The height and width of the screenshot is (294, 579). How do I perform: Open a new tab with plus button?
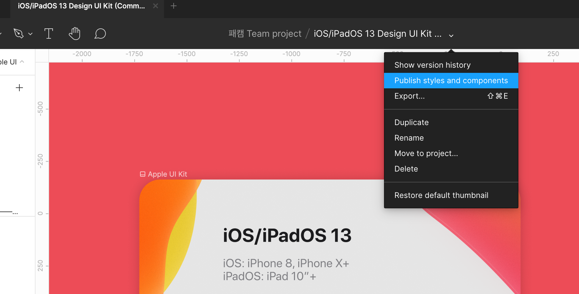click(x=174, y=6)
